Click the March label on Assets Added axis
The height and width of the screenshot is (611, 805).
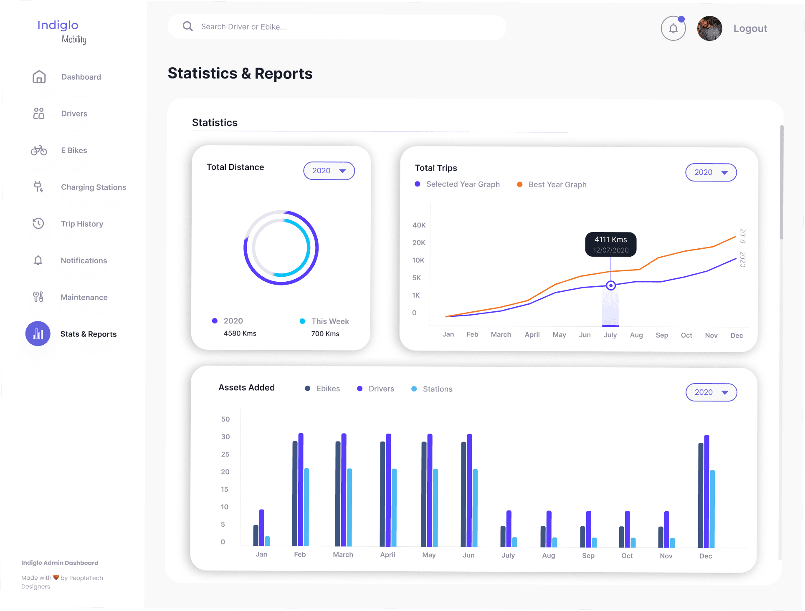(x=343, y=555)
